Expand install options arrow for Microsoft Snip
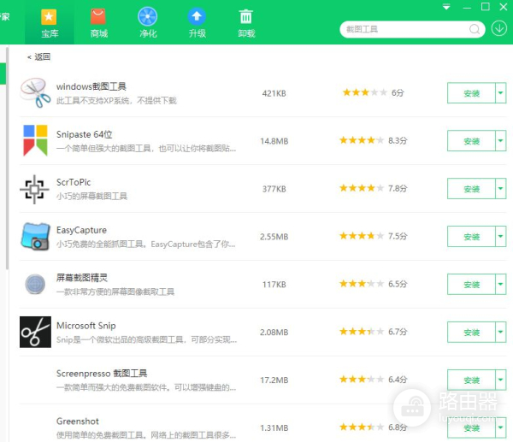The height and width of the screenshot is (442, 513). click(x=500, y=332)
